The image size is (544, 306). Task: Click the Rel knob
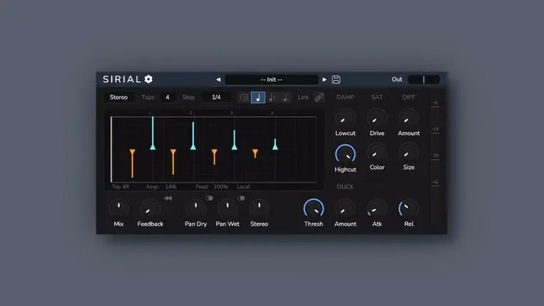[x=409, y=209]
